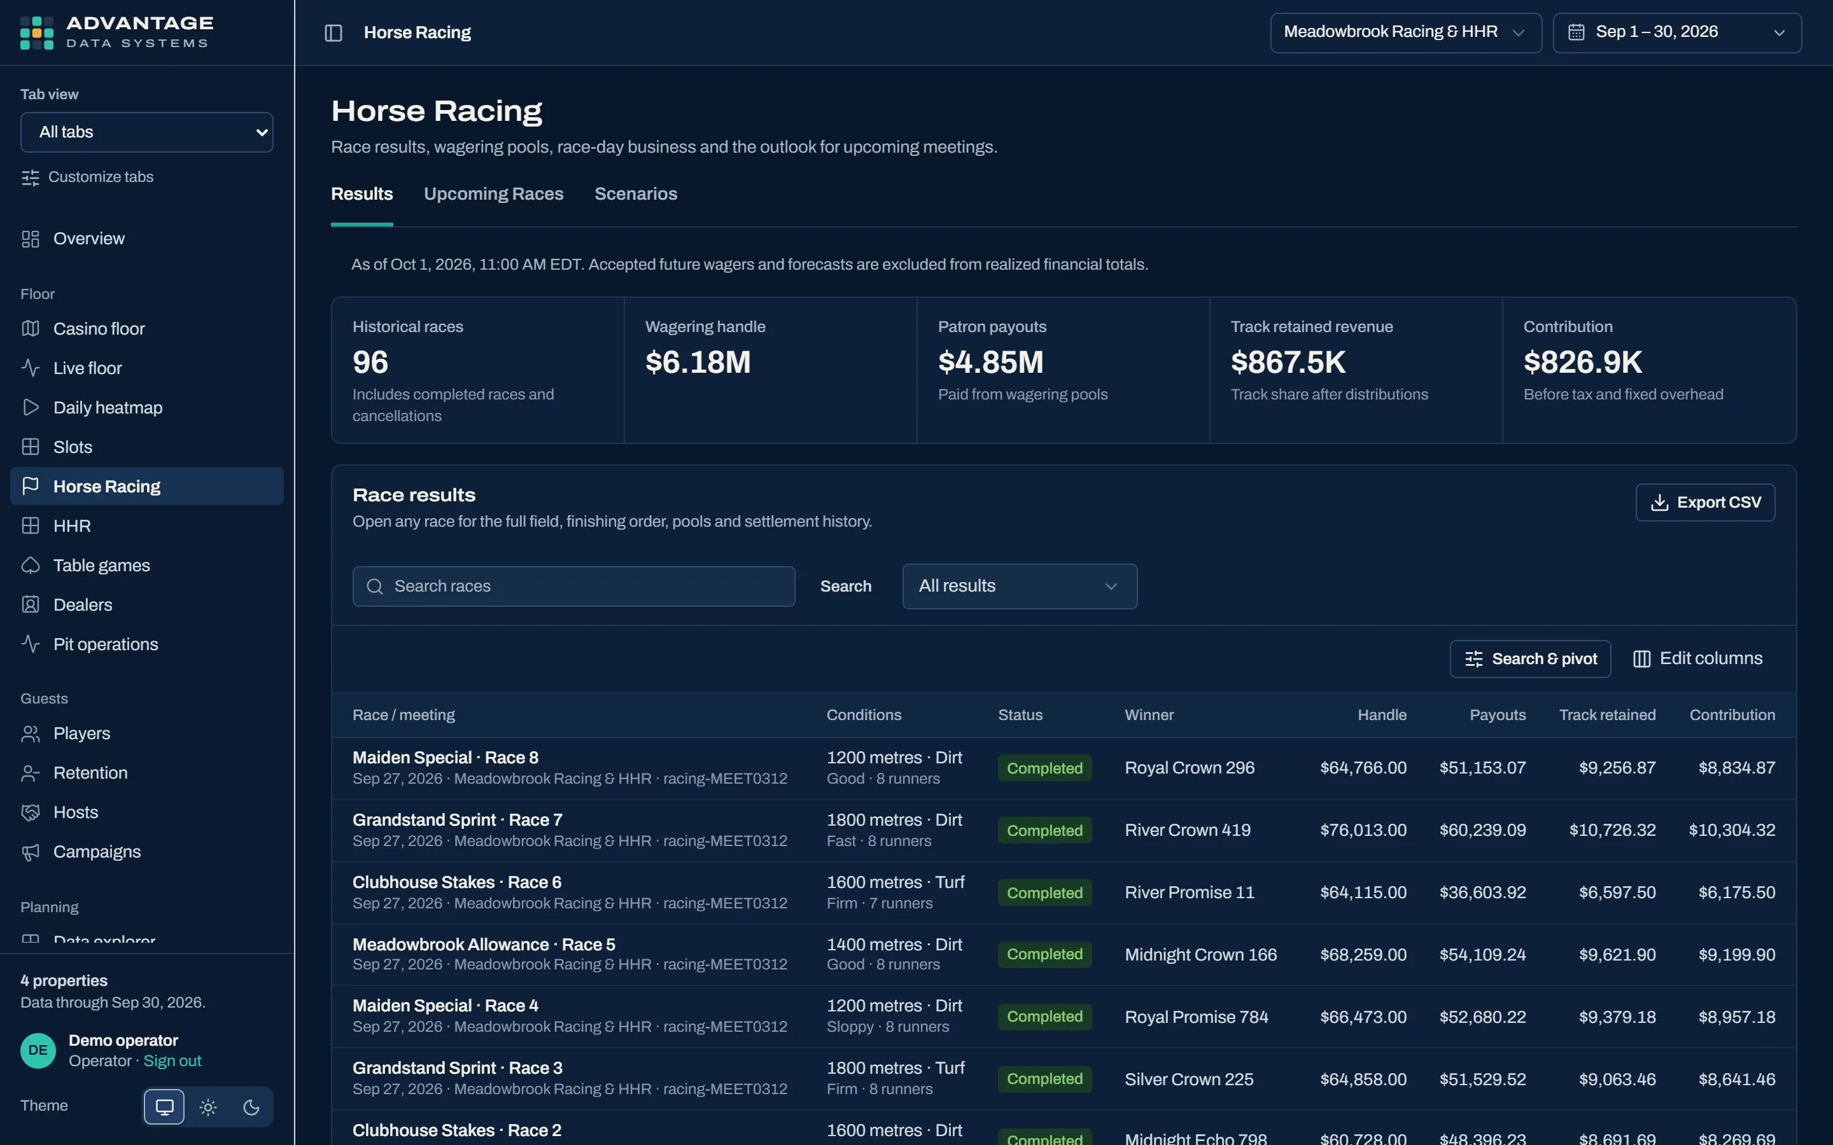
Task: Click the HHR grid icon
Action: [x=31, y=525]
